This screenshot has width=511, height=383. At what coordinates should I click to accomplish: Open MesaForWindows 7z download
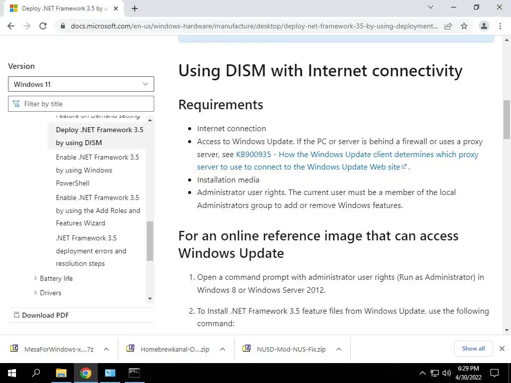(x=52, y=349)
